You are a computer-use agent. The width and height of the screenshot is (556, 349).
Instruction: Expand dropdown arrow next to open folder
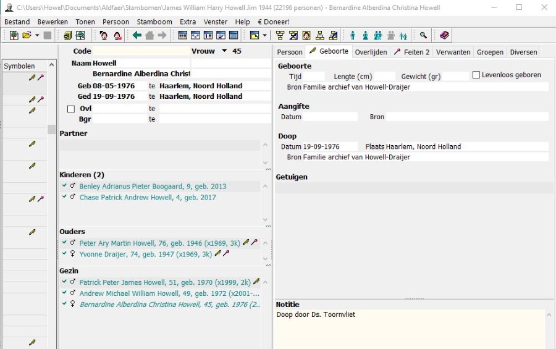pyautogui.click(x=37, y=36)
